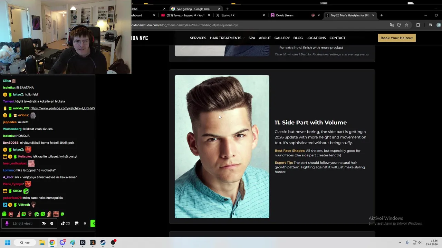
Task: Open the emoji picker in chat
Action: (x=52, y=224)
